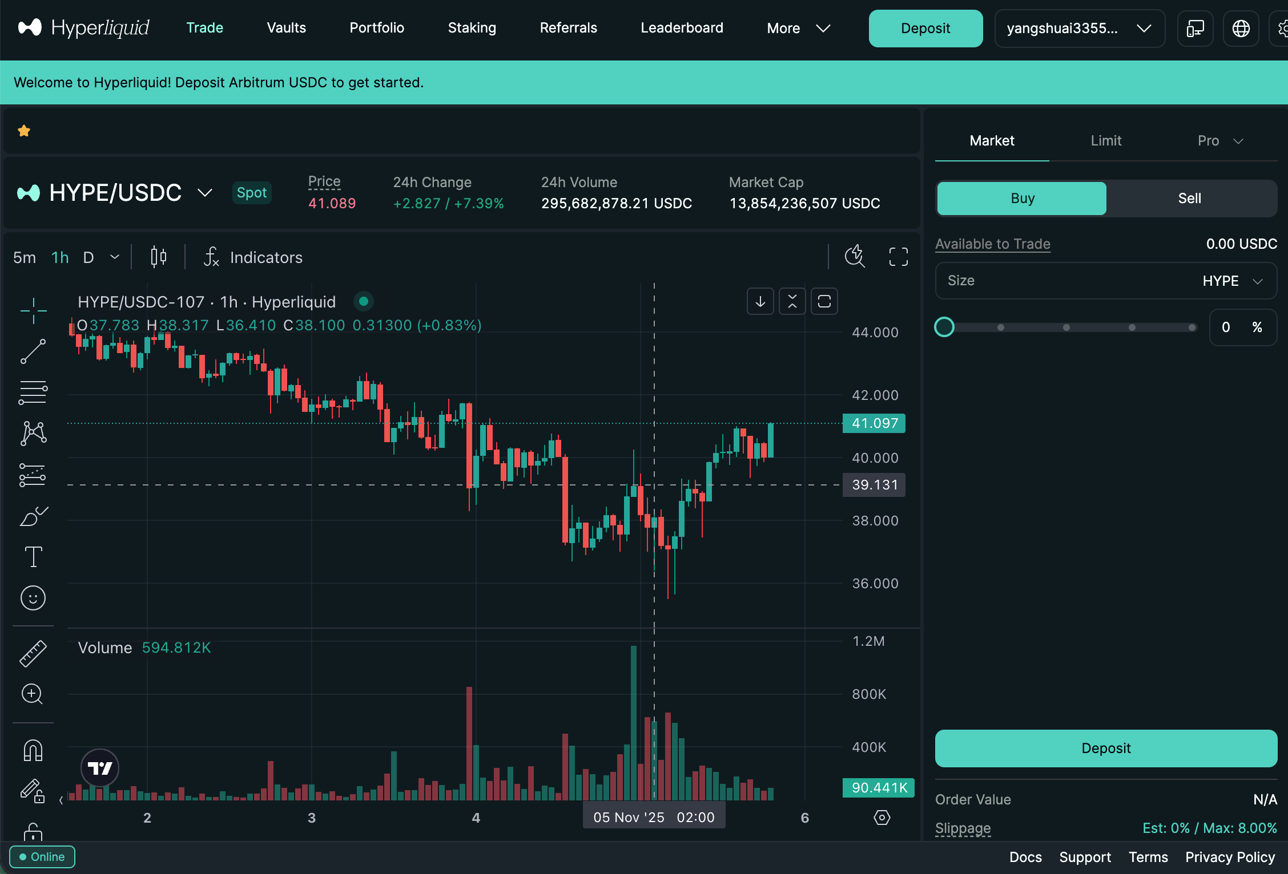Enable the 5m chart timeframe

pyautogui.click(x=24, y=257)
